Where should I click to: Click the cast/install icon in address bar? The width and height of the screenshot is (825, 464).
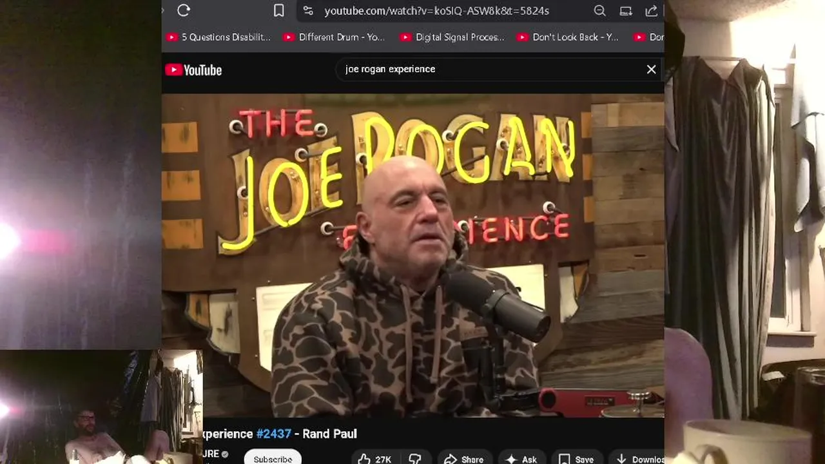coord(625,10)
